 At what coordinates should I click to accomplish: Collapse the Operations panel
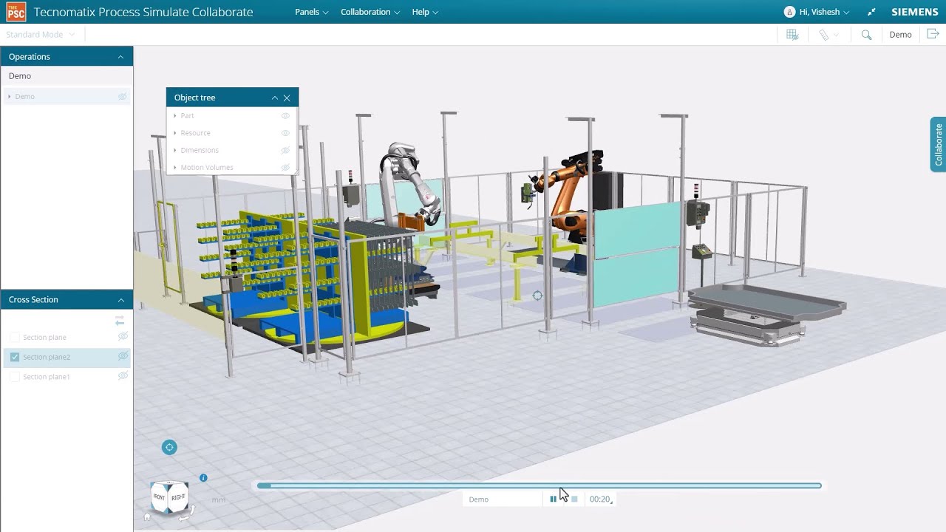(120, 57)
